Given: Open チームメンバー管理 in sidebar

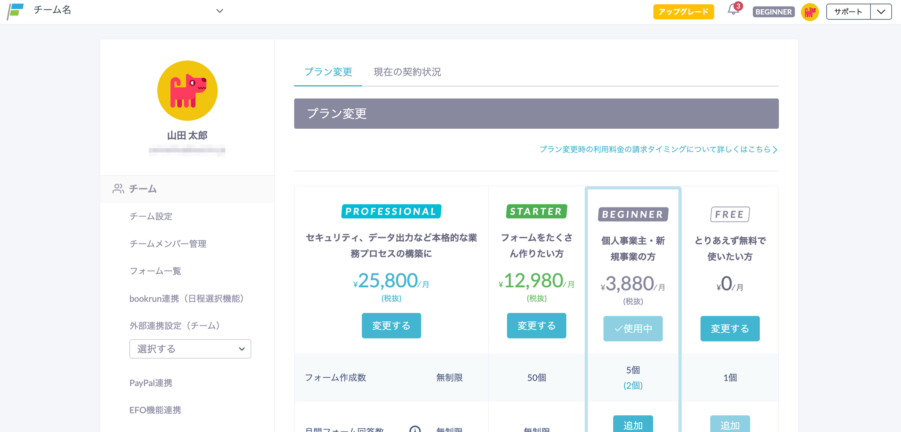Looking at the screenshot, I should 168,244.
